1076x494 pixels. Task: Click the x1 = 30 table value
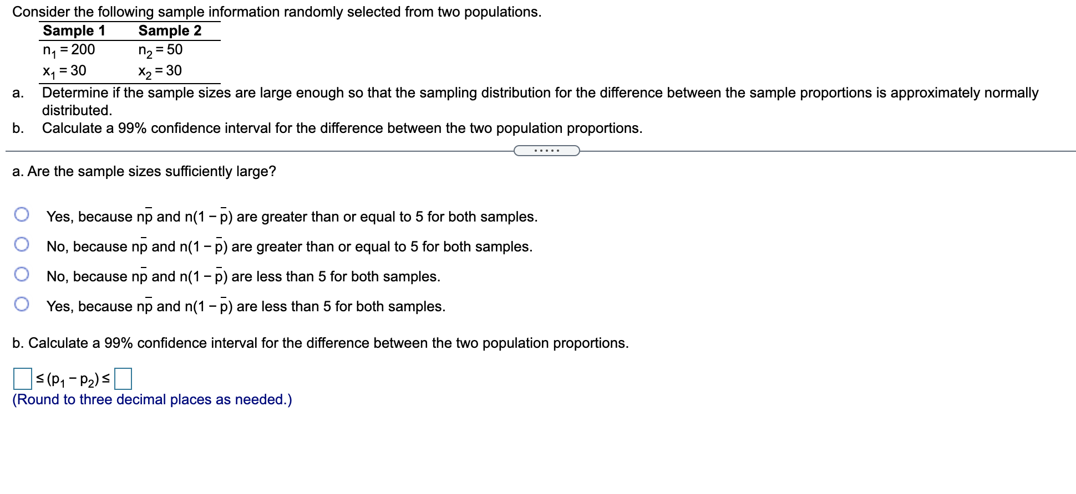64,71
